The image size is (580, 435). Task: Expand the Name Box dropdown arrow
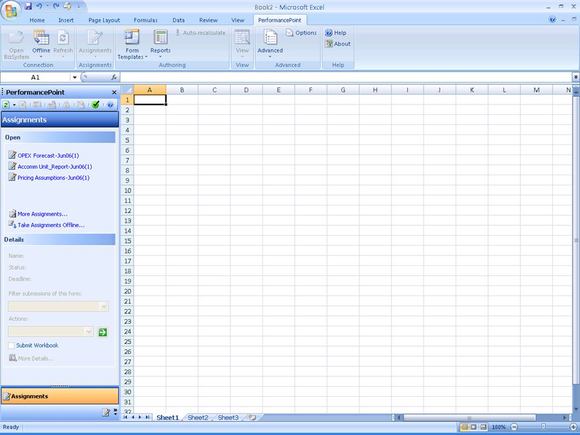(75, 77)
